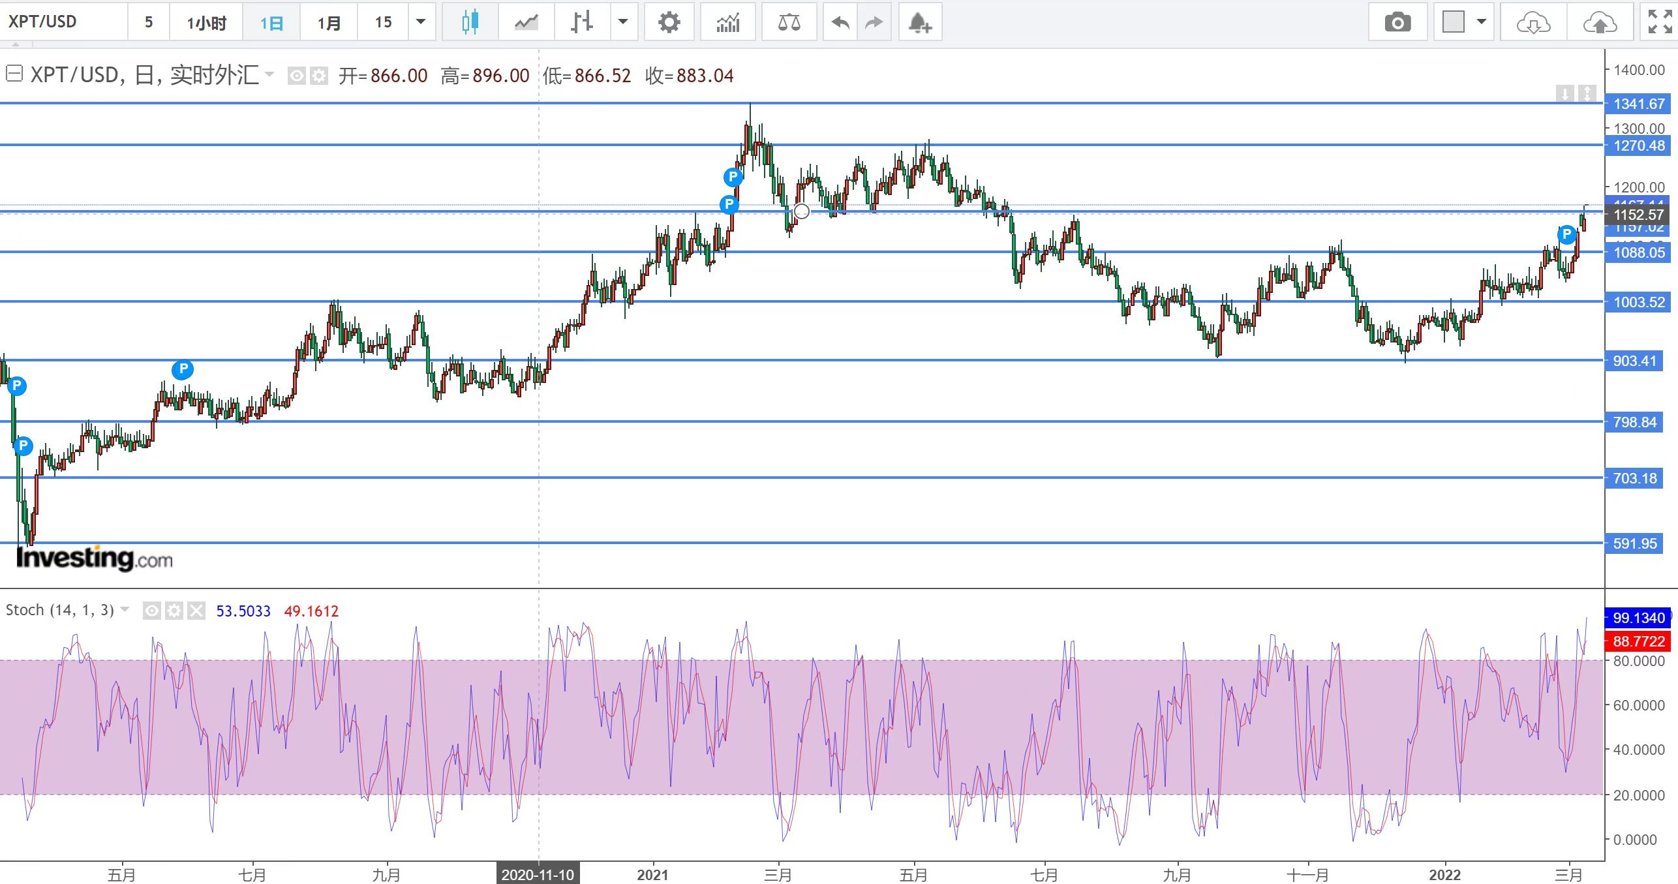Toggle visibility eye of Stoch indicator
The width and height of the screenshot is (1678, 884).
tap(151, 611)
